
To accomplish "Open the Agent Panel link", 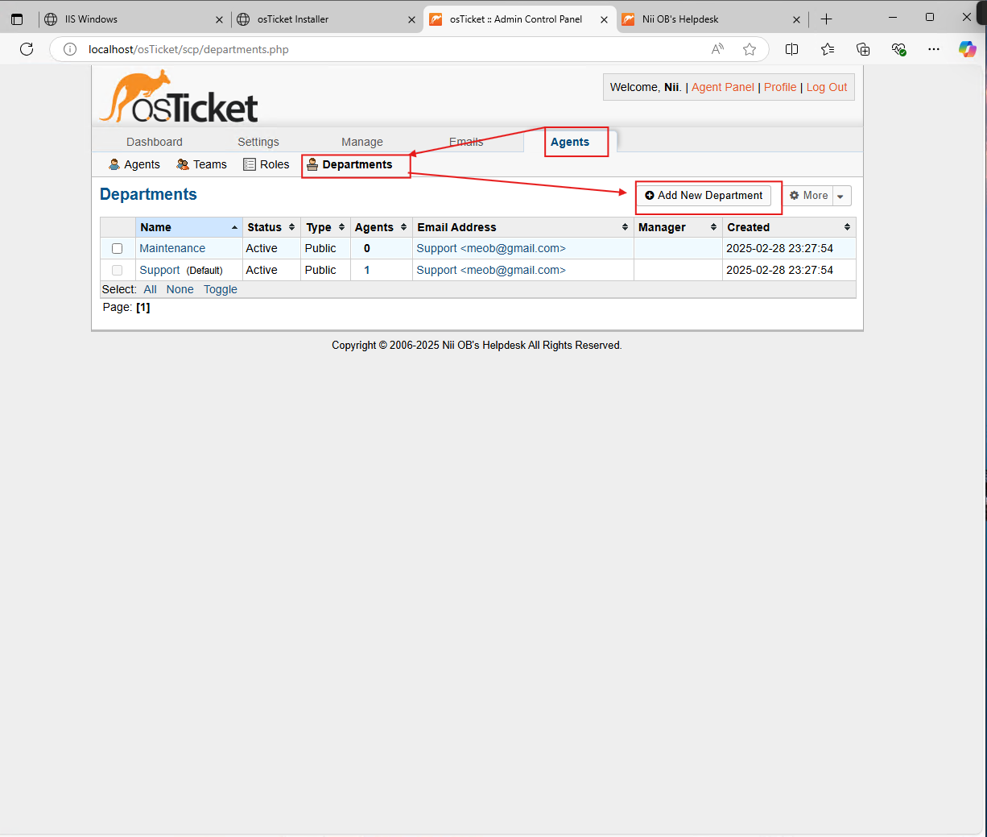I will [722, 87].
